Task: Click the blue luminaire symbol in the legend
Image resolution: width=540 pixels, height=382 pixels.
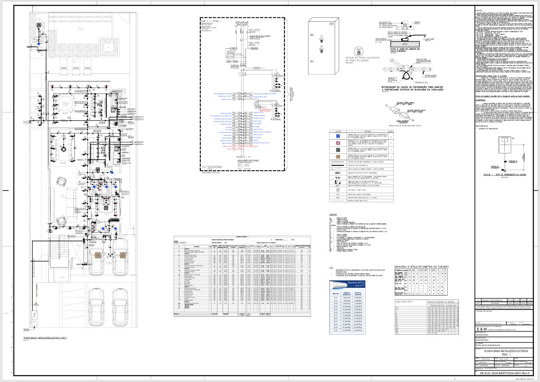Action: coord(337,136)
